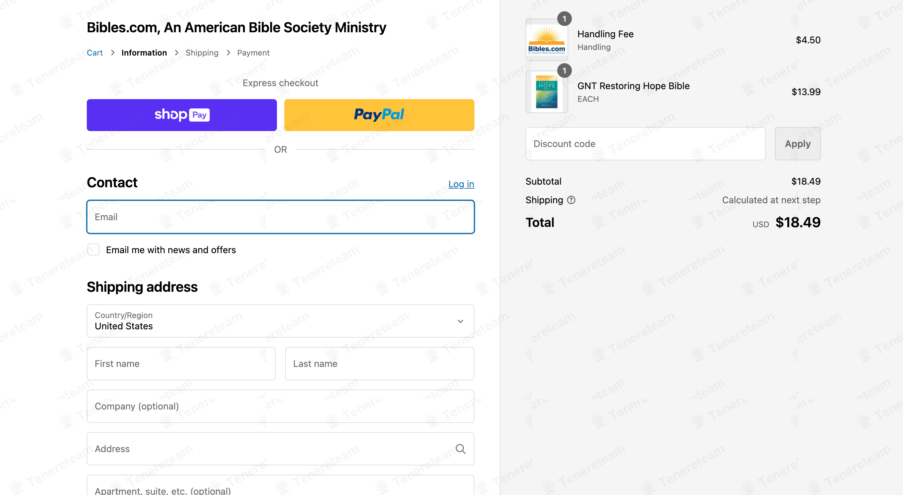Click the First name input field
The height and width of the screenshot is (495, 903).
[181, 364]
